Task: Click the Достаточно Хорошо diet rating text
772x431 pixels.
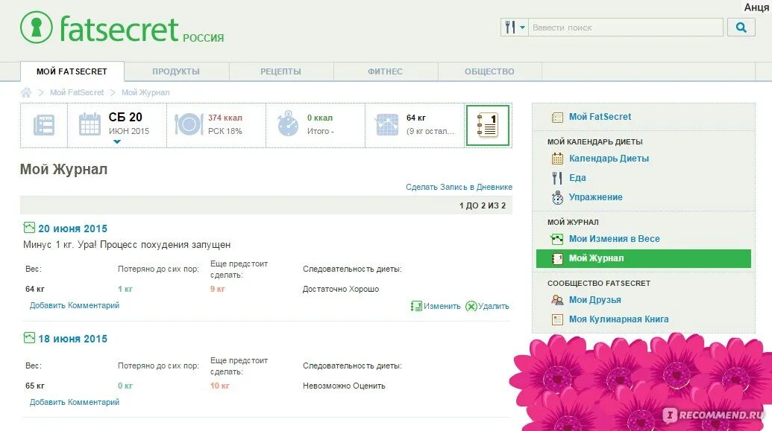Action: pyautogui.click(x=341, y=289)
